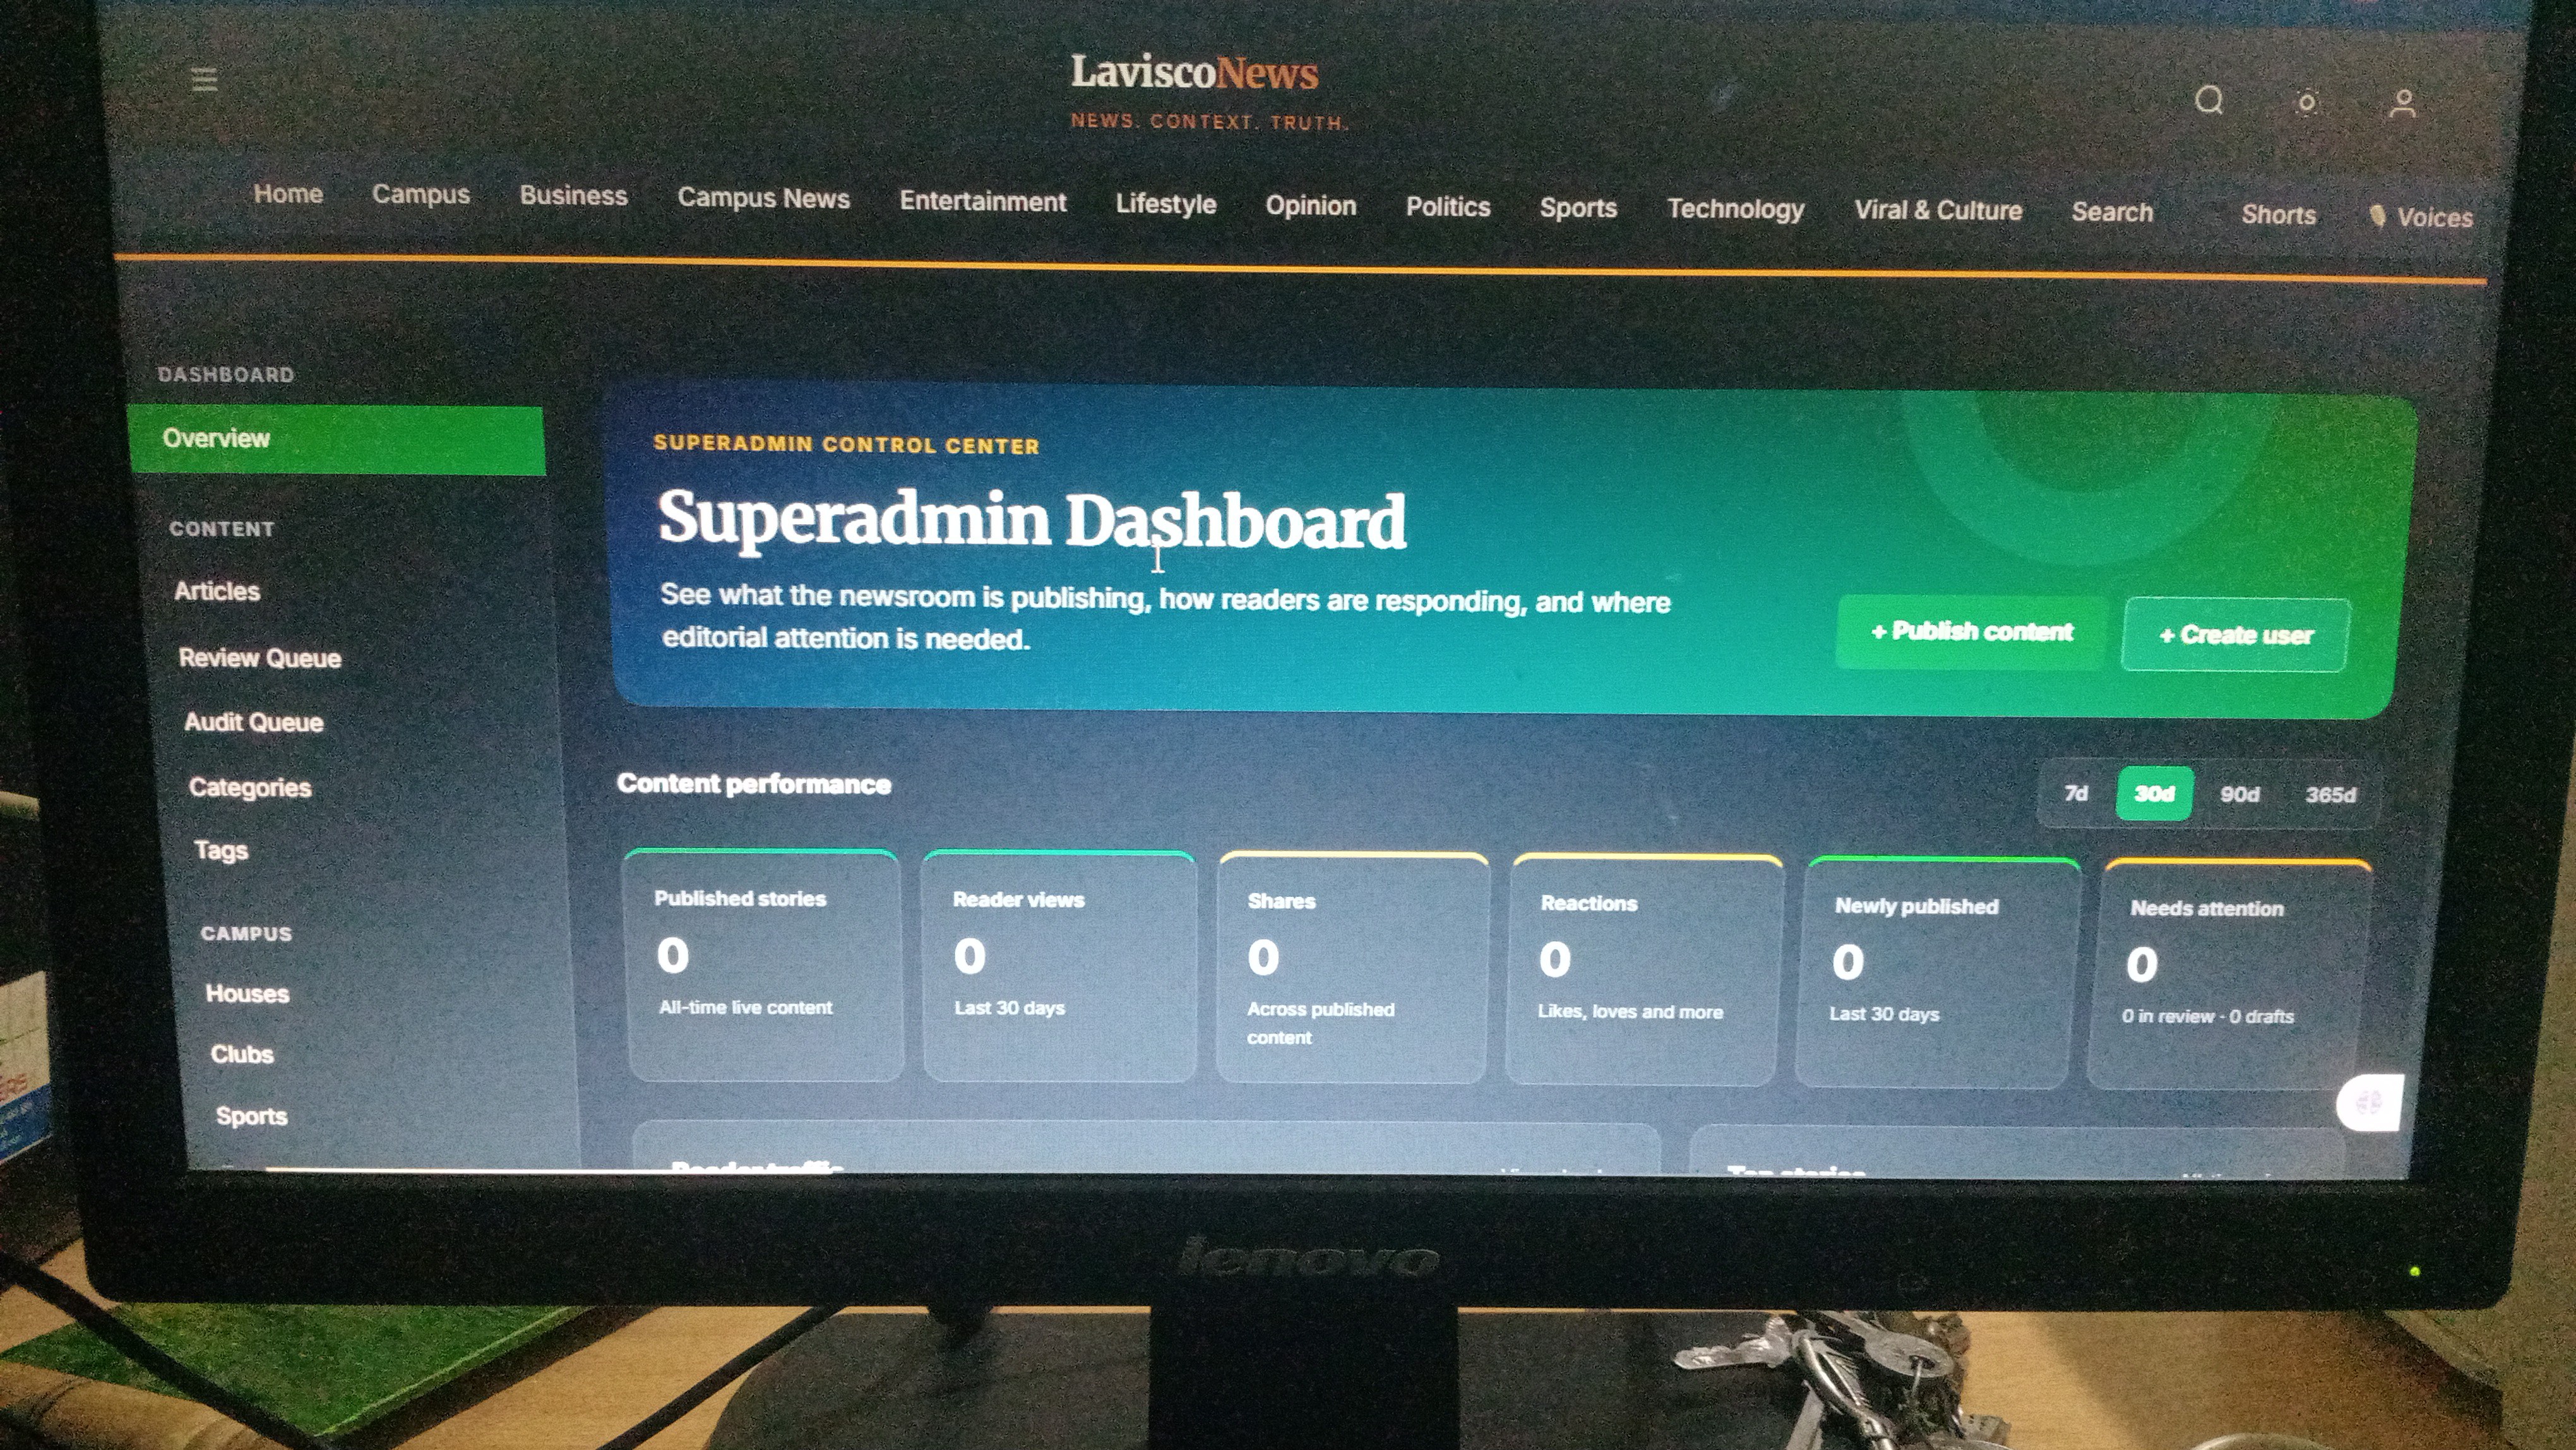Toggle the light/dark theme sun icon
Screen dimensions: 2576x1450
click(2307, 102)
